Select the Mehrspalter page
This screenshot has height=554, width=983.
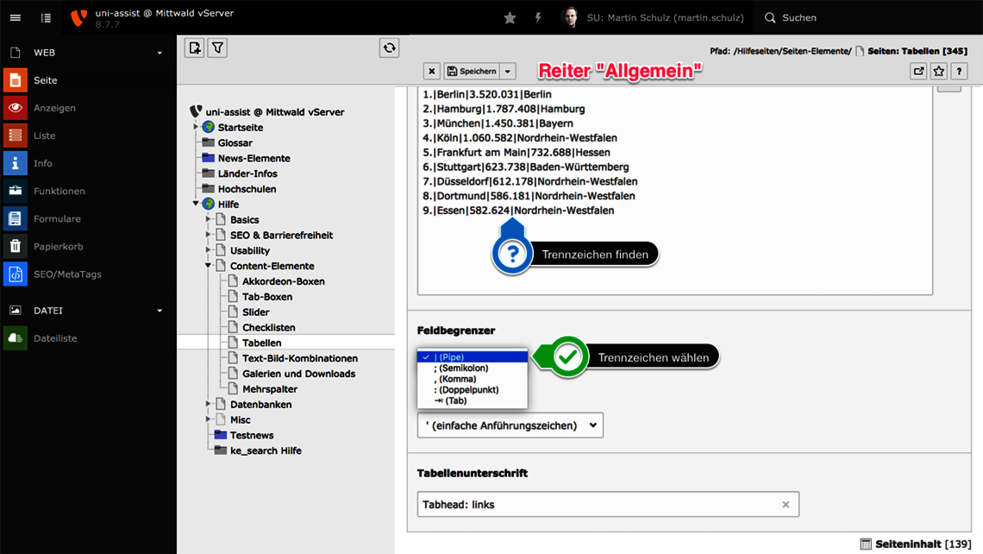pyautogui.click(x=270, y=389)
